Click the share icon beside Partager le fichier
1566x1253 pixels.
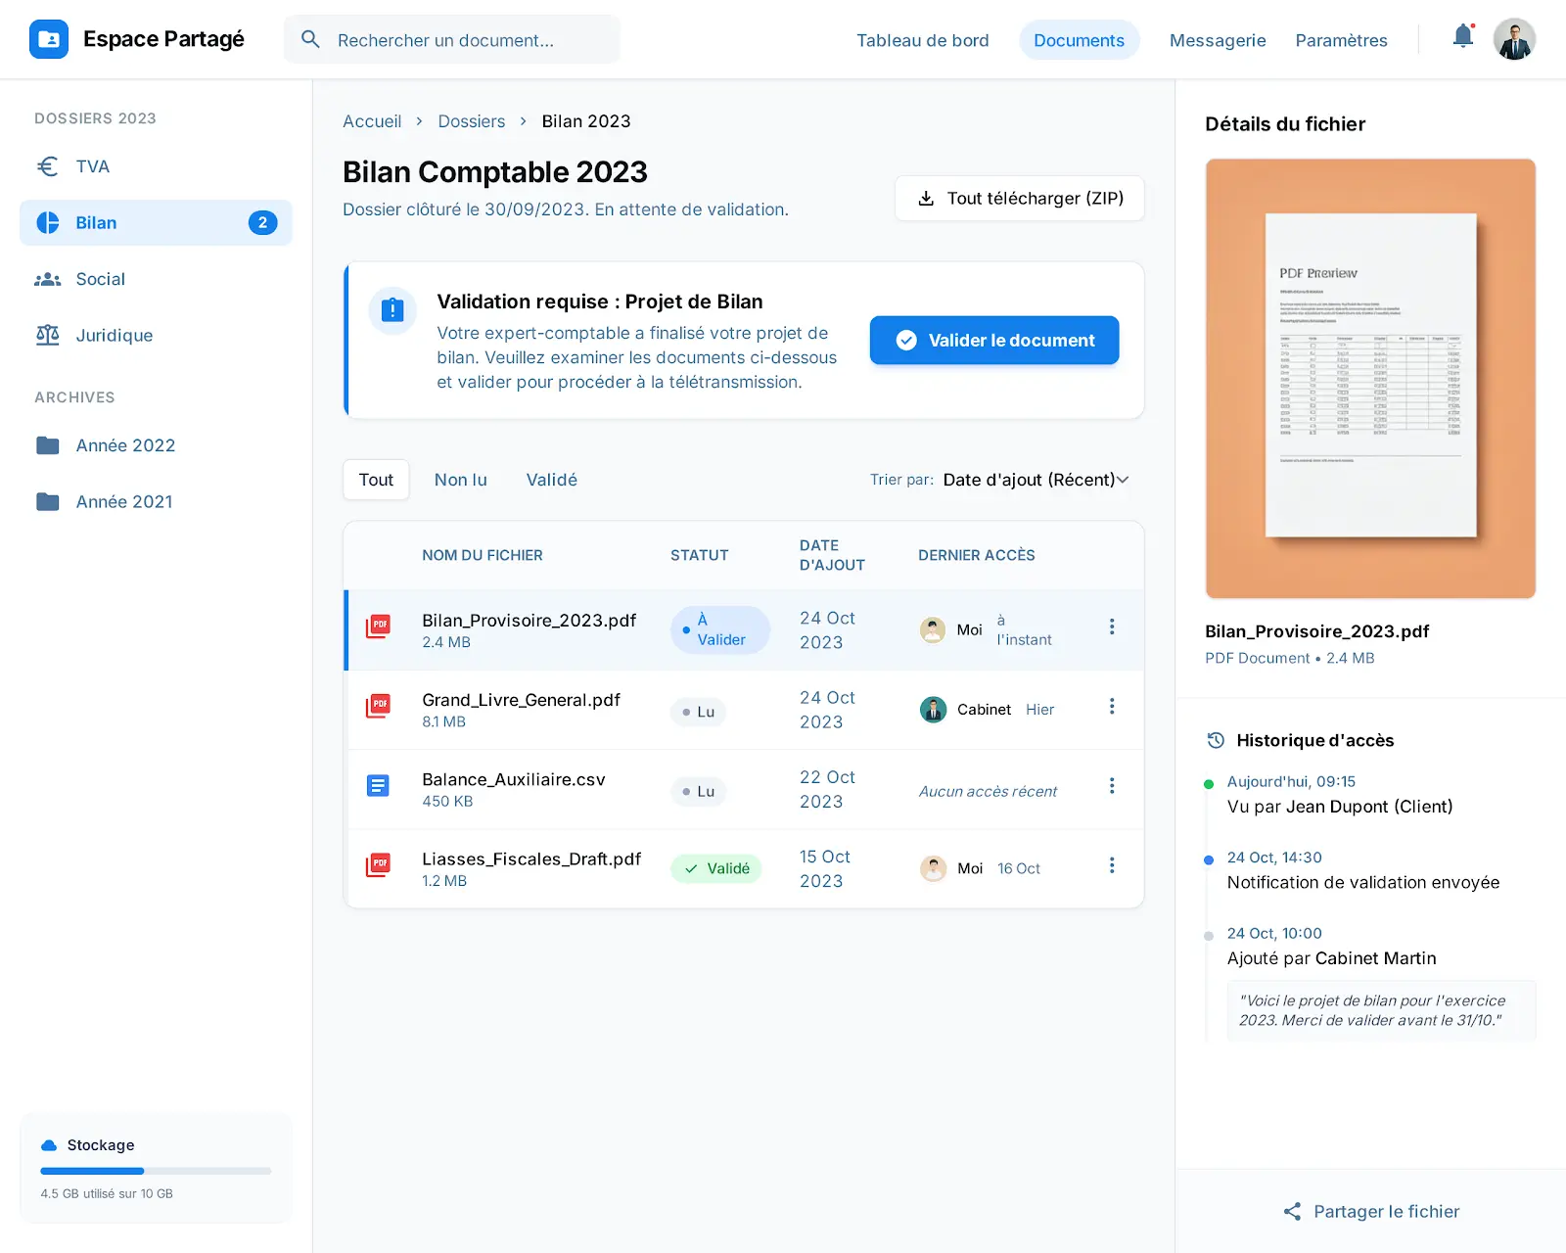coord(1292,1211)
